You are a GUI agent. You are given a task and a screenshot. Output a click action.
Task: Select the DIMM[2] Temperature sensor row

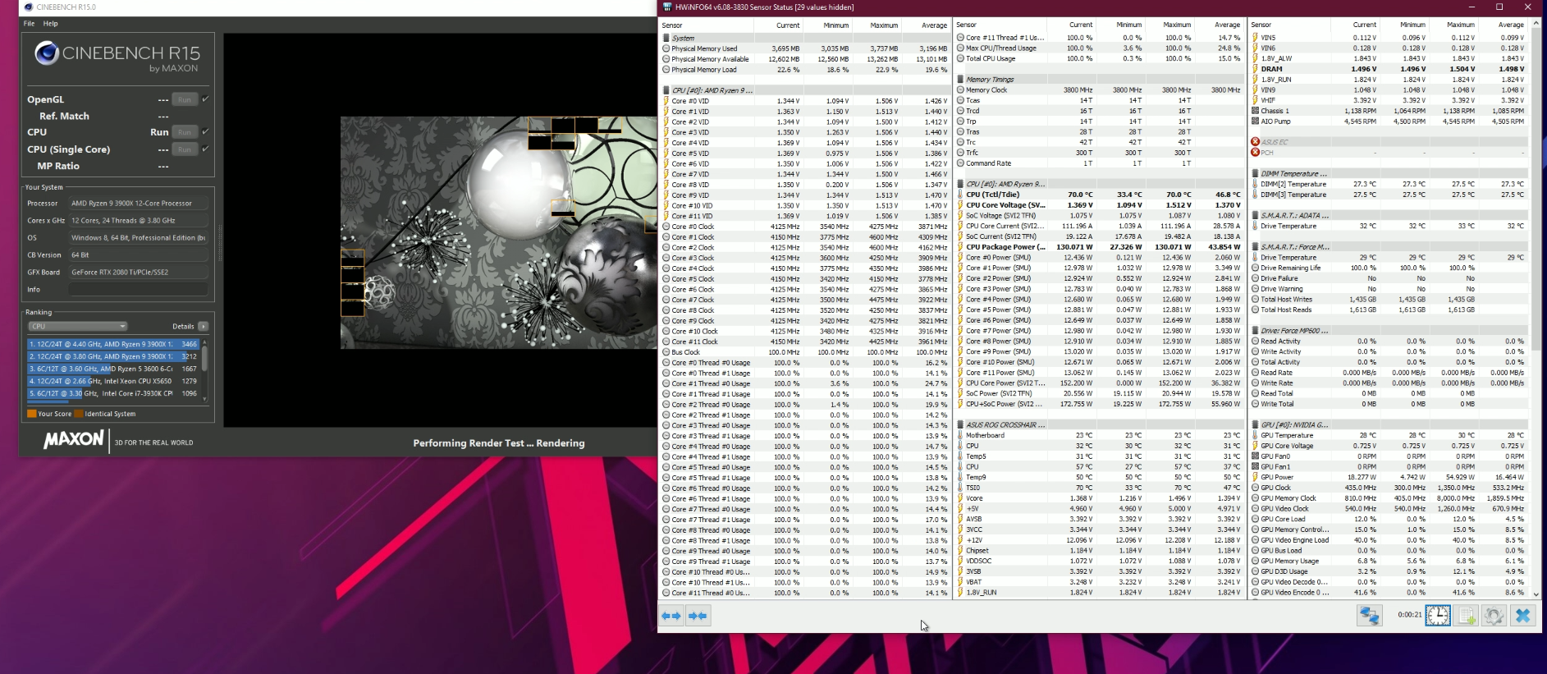click(1390, 184)
